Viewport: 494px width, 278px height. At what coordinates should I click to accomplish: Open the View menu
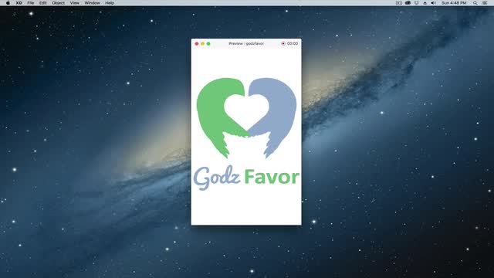(75, 3)
